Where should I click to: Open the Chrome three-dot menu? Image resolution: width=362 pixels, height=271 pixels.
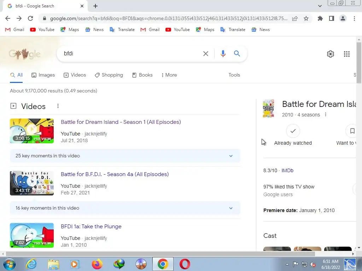coord(354,18)
